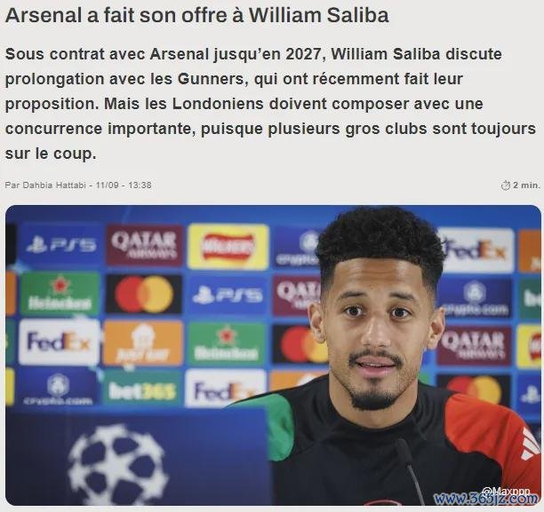Click the article publication date 11/09 - 13:38
This screenshot has height=512, width=544.
124,185
